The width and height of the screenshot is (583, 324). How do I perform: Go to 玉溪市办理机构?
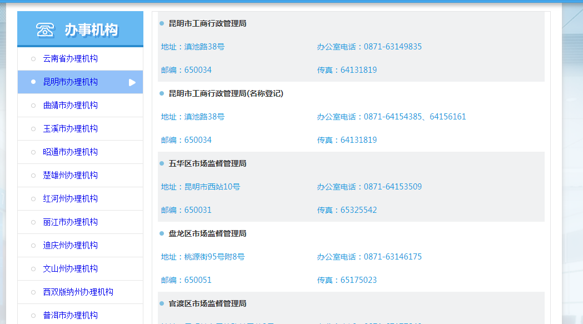[x=70, y=129]
